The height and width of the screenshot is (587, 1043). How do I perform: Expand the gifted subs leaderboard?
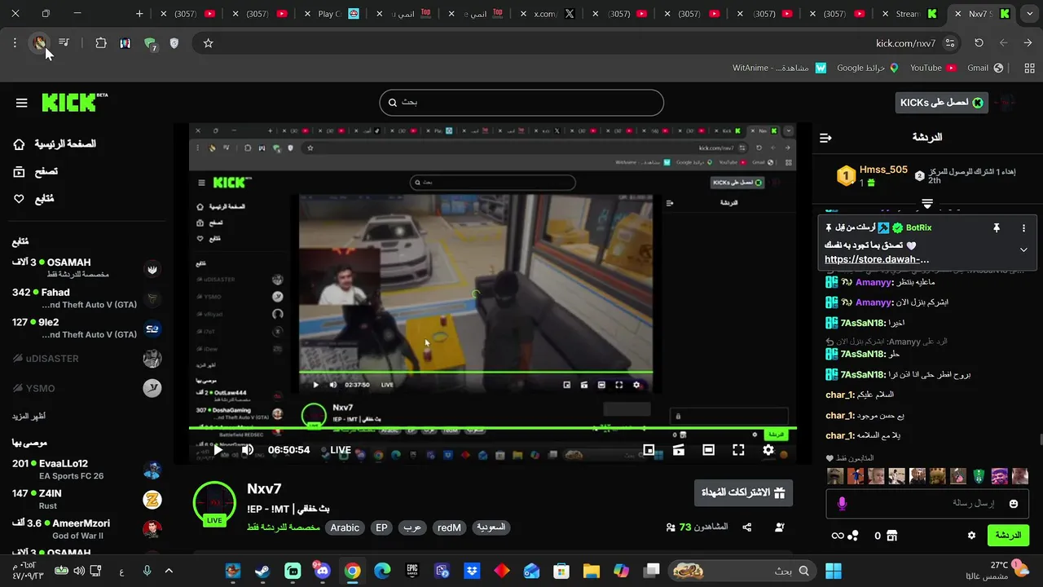[x=927, y=204]
